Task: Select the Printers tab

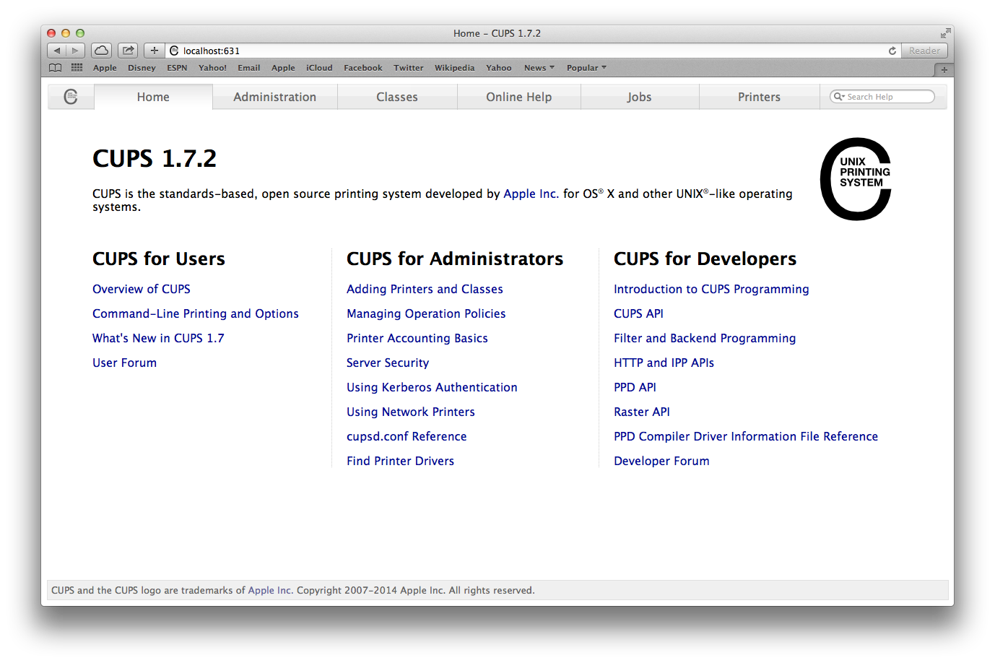Action: tap(760, 97)
